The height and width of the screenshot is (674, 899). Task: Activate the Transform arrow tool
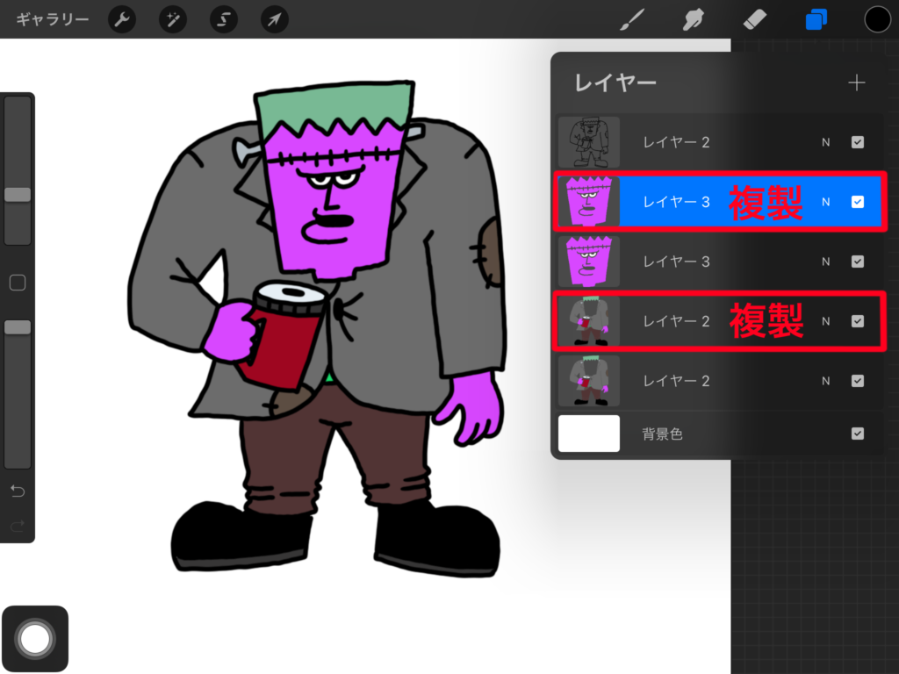point(275,19)
